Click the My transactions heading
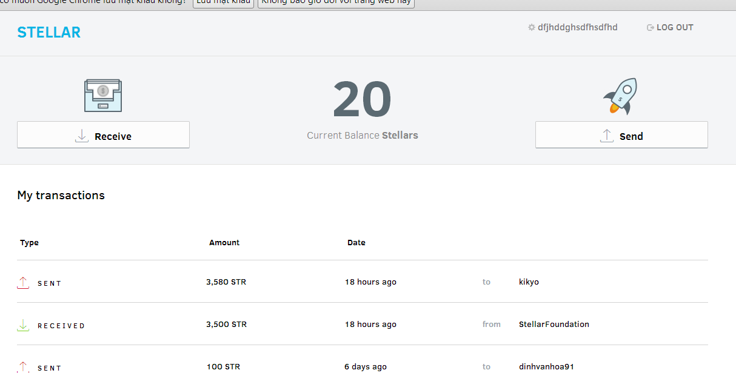 [x=61, y=195]
